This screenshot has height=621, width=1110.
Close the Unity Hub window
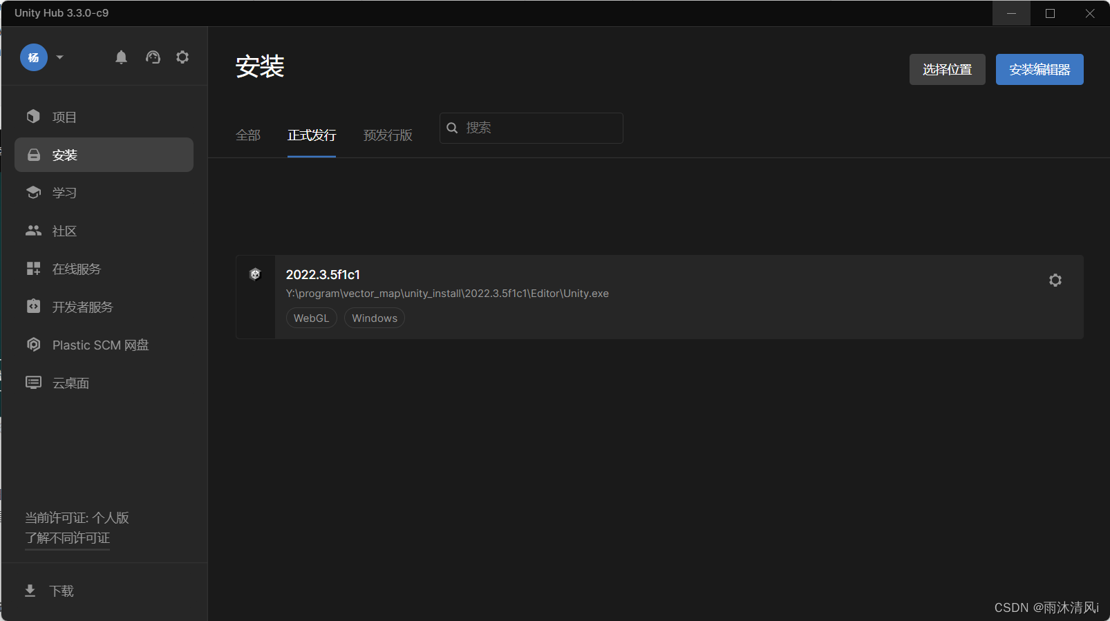pyautogui.click(x=1090, y=13)
